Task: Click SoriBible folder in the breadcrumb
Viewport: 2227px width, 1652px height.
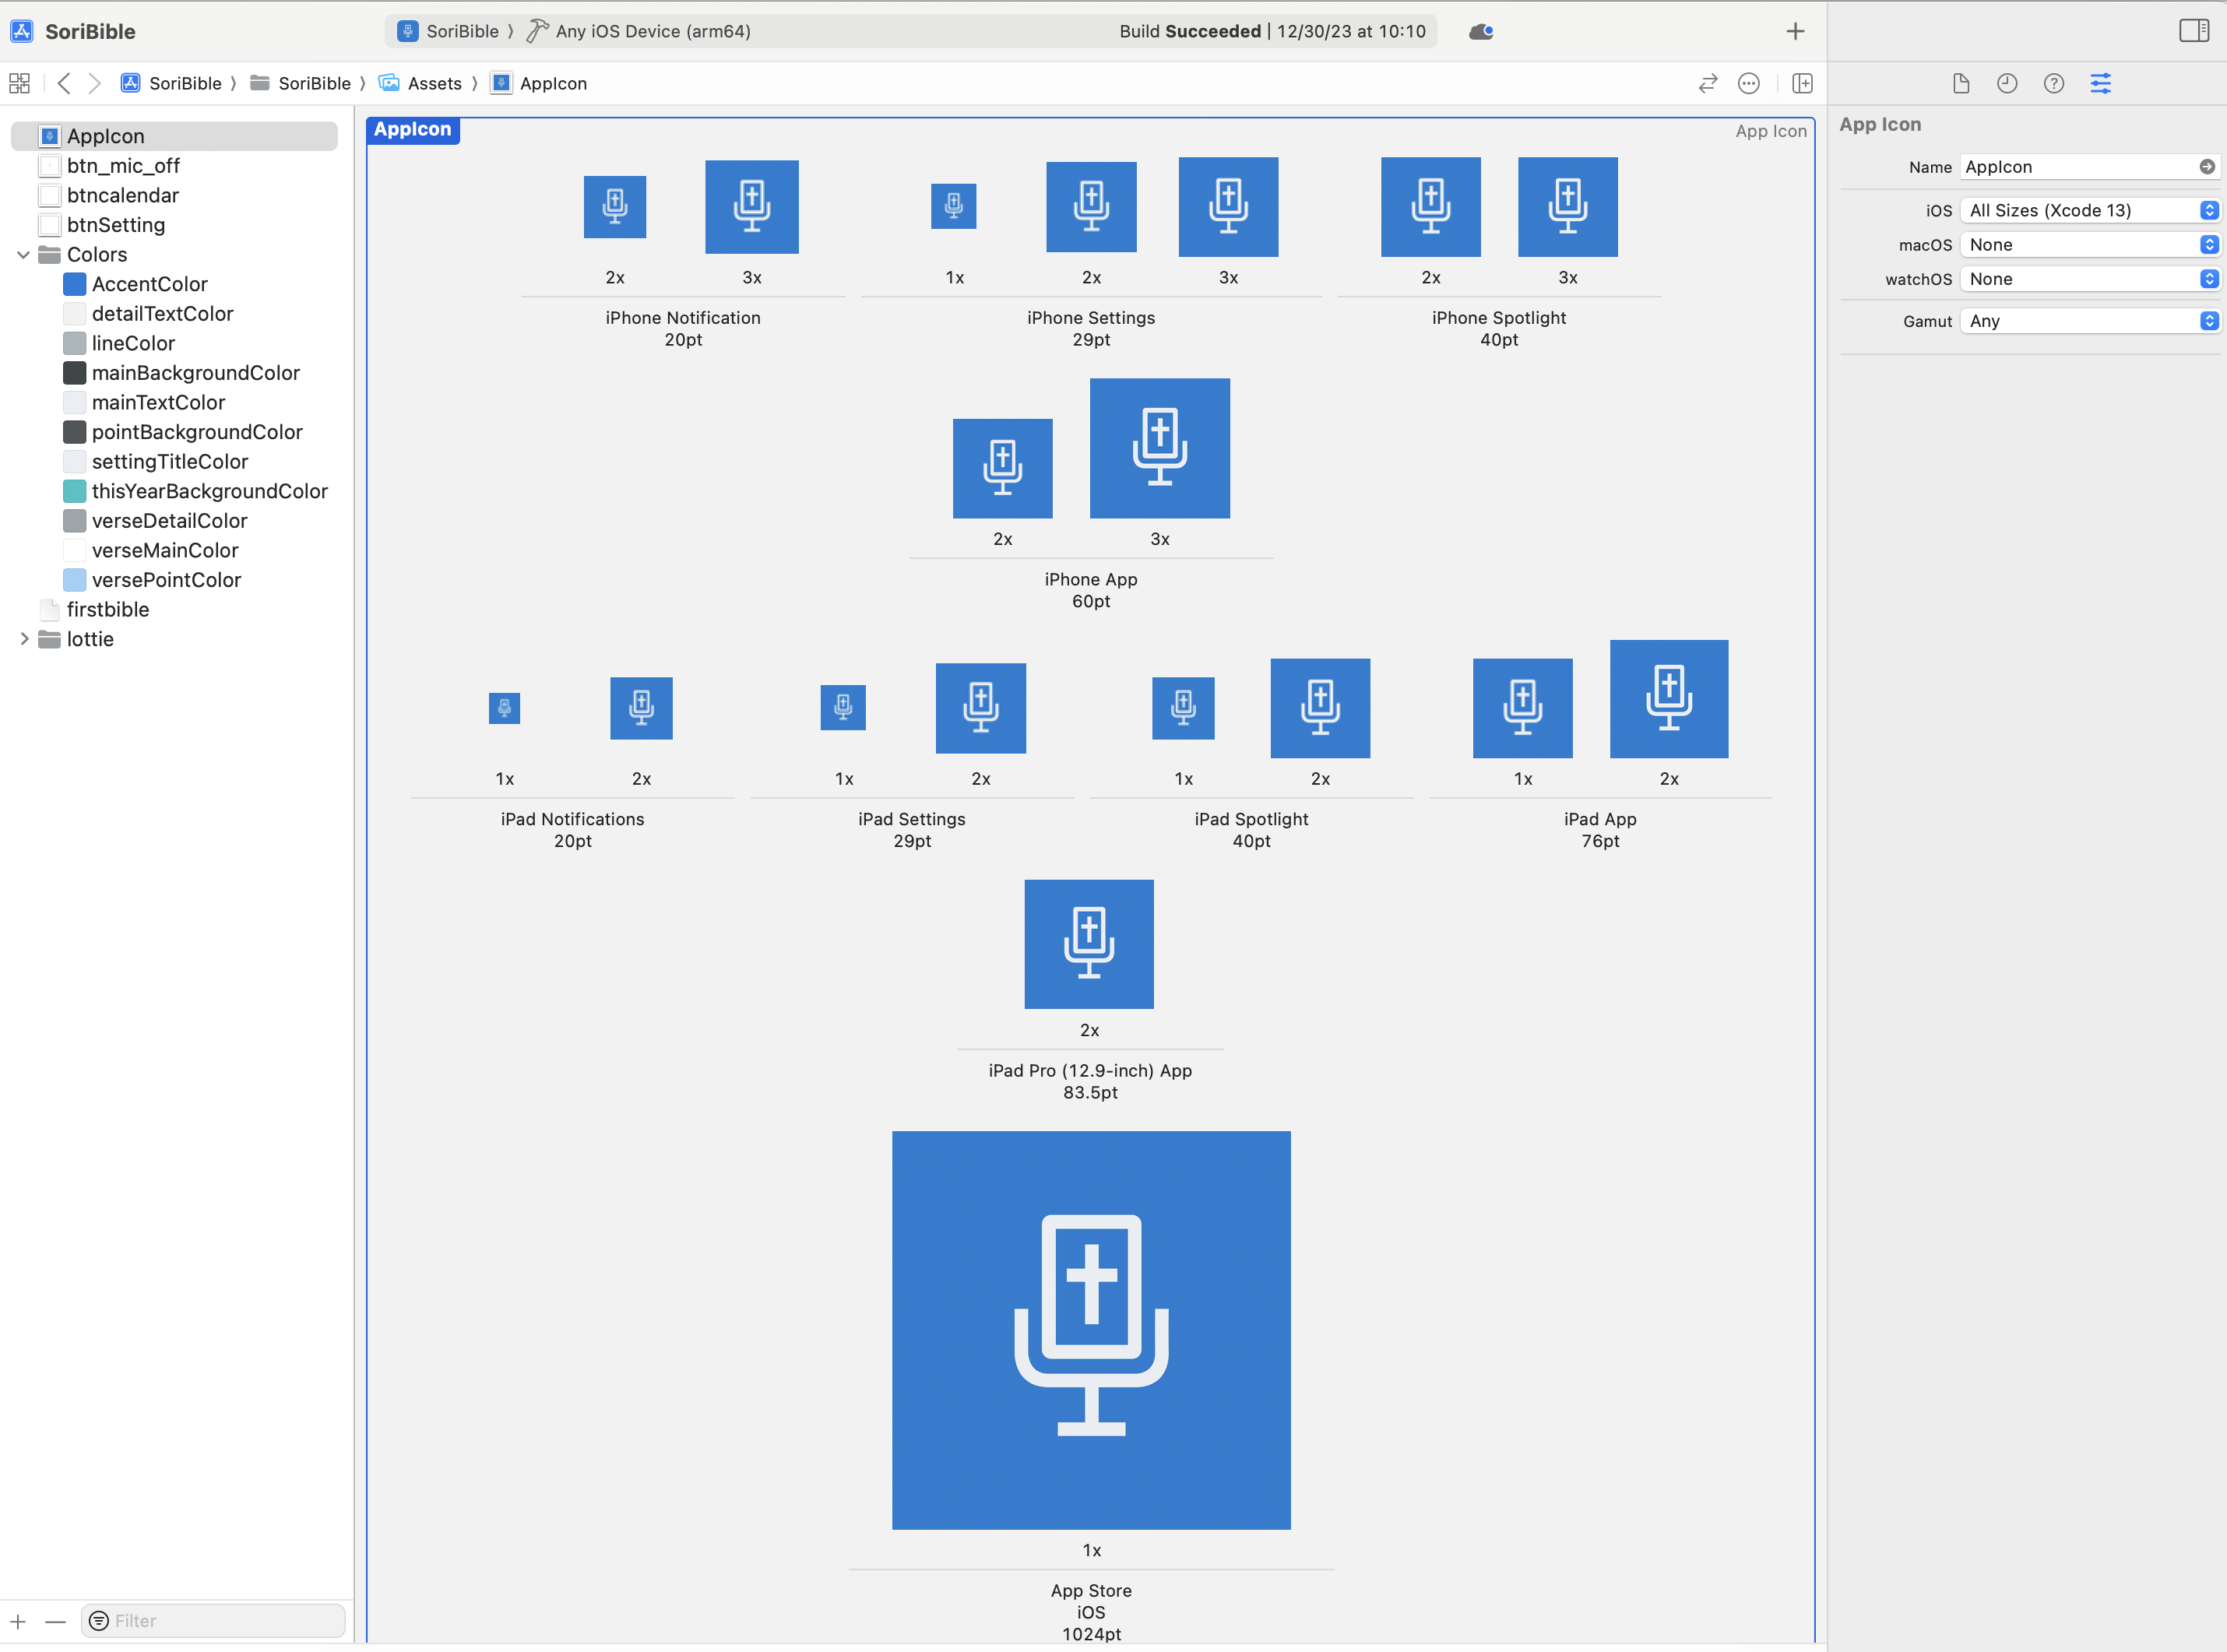Action: [300, 83]
